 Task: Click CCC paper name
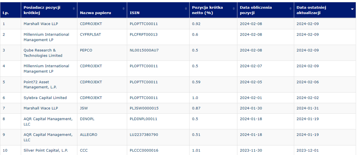tap(84, 150)
